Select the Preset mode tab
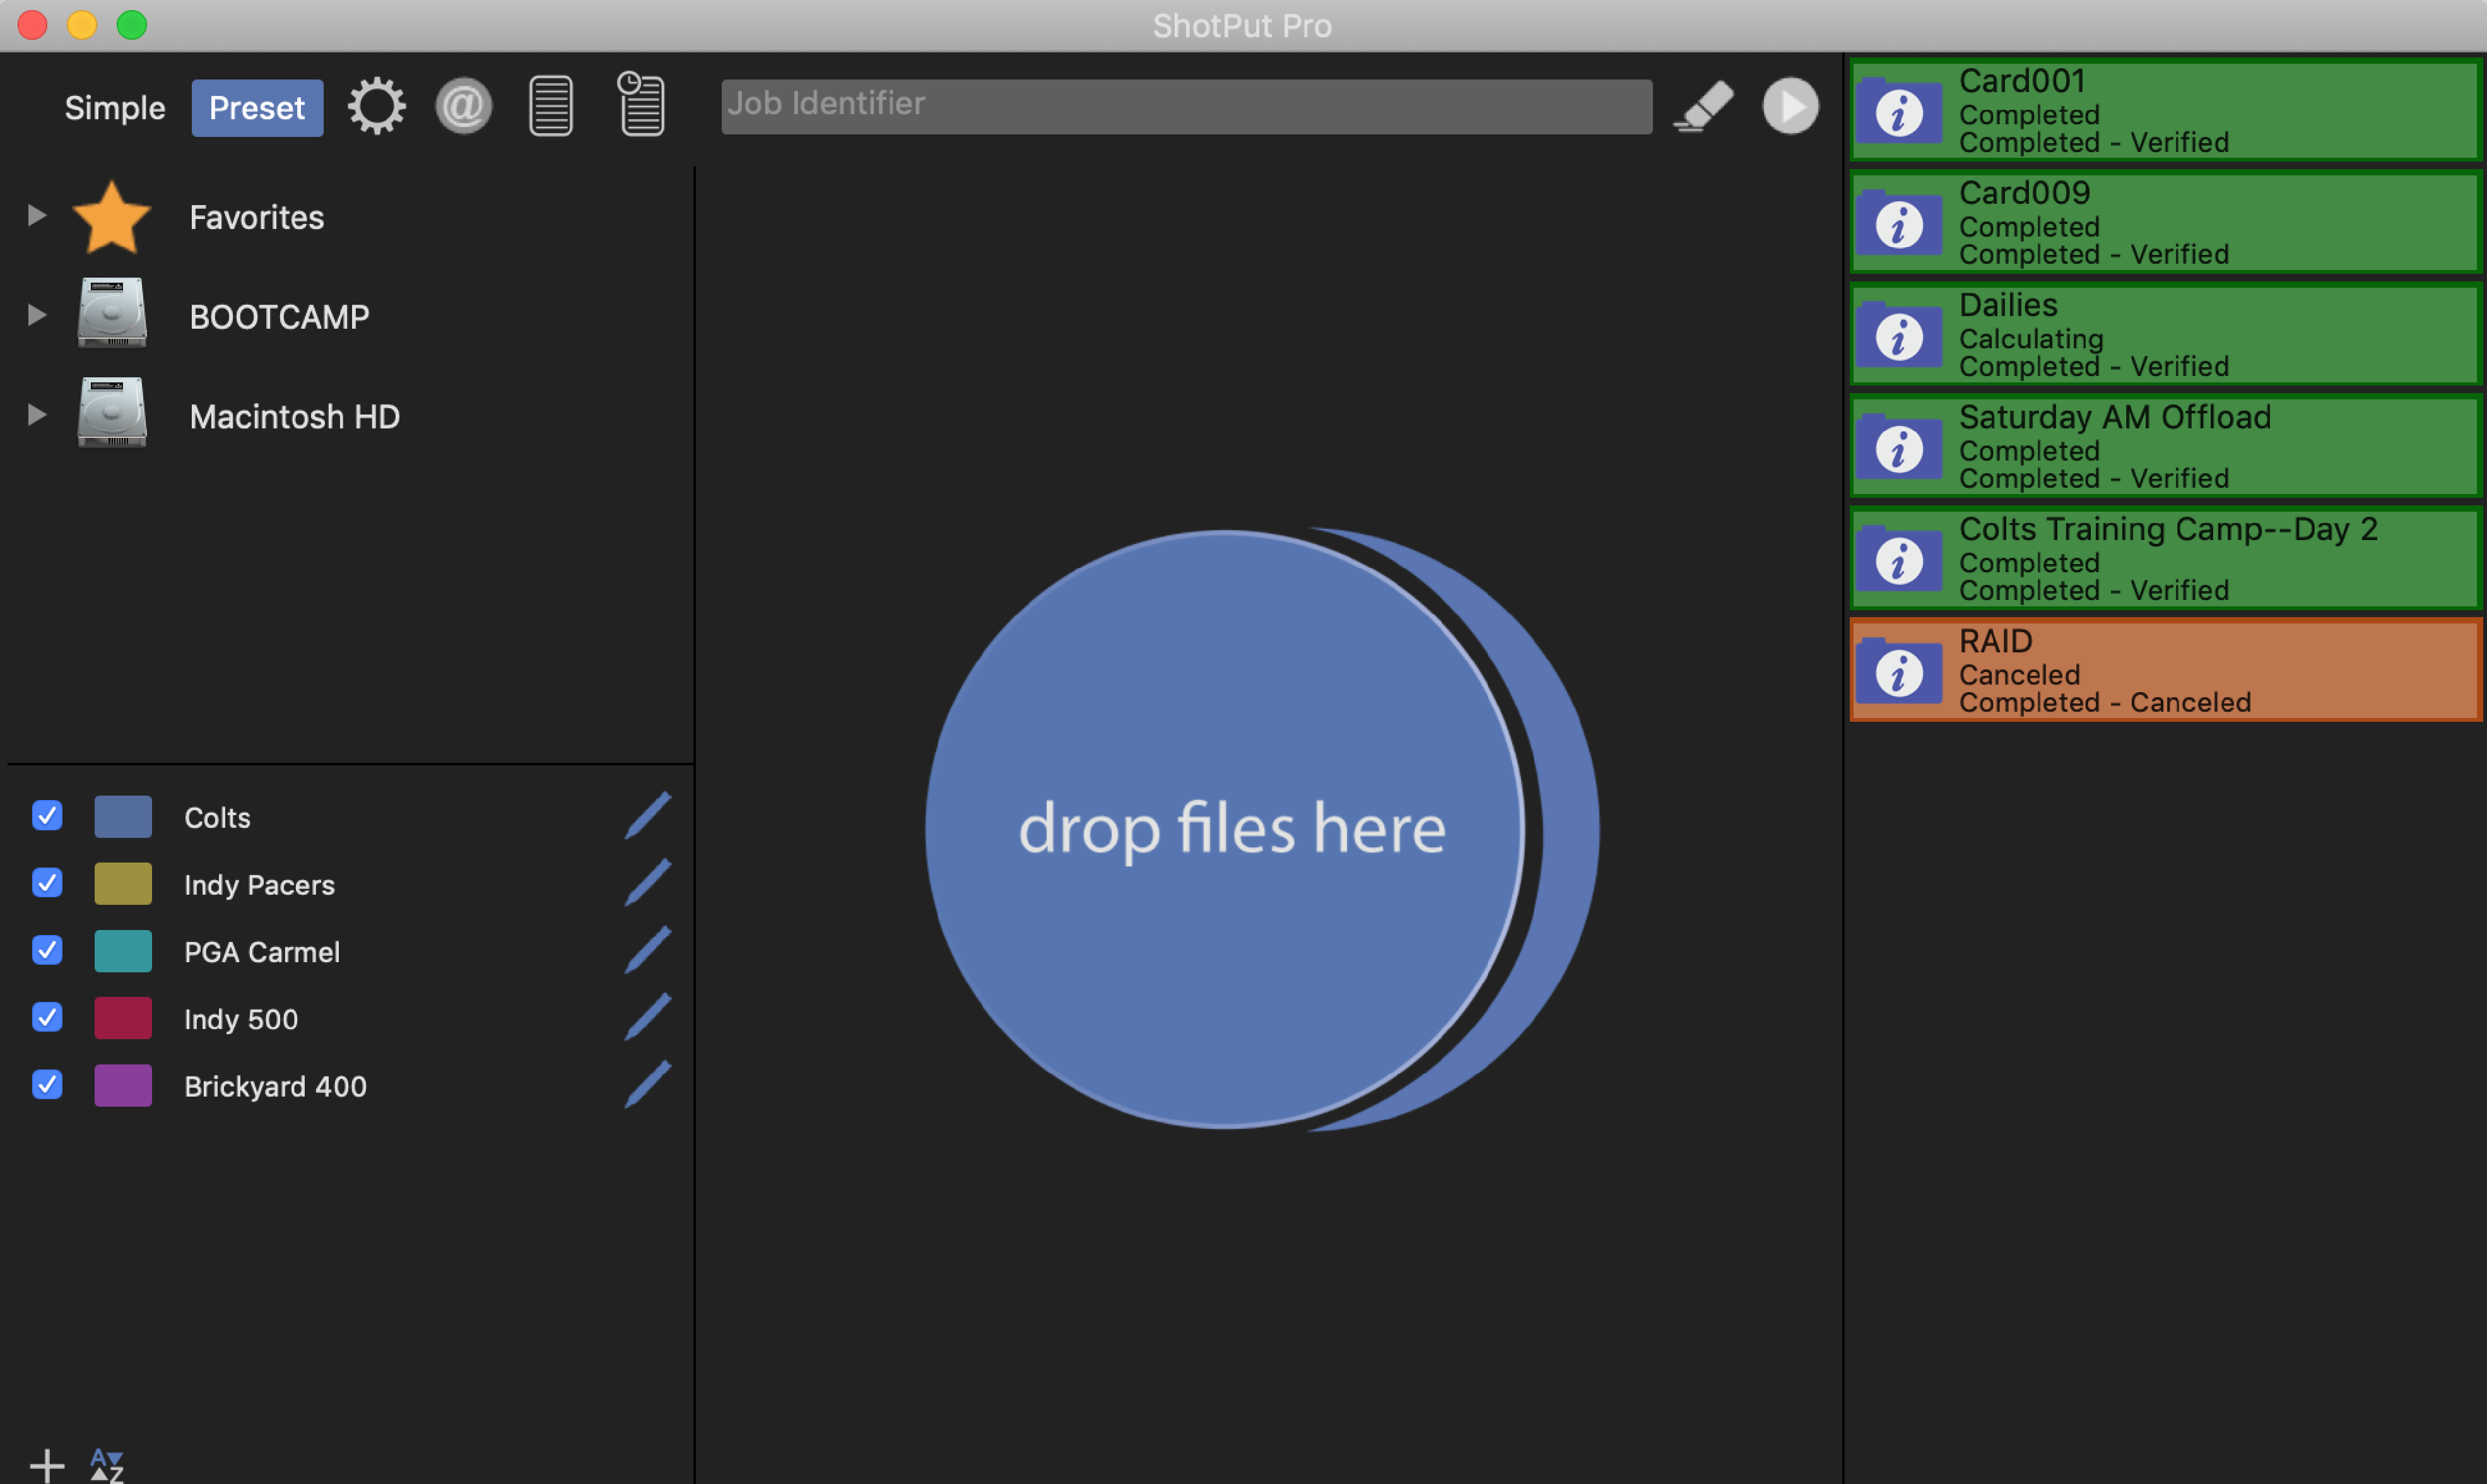Viewport: 2487px width, 1484px height. coord(257,108)
